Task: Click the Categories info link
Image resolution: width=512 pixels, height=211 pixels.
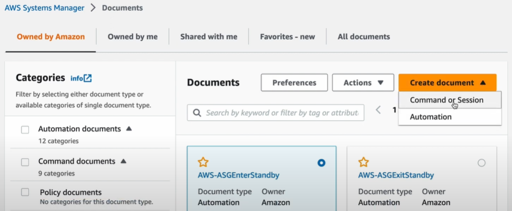Action: 77,79
